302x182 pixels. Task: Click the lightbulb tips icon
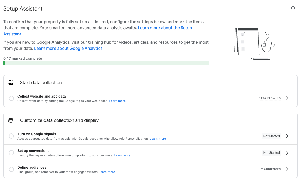(x=293, y=9)
